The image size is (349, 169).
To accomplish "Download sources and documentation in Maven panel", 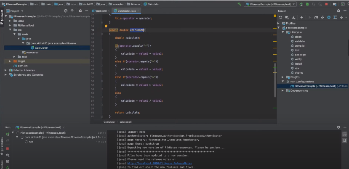I will pos(293,17).
